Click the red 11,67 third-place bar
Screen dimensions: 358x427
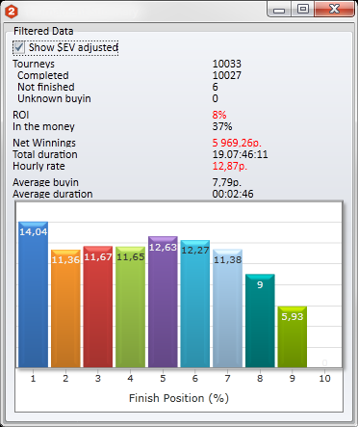(98, 307)
